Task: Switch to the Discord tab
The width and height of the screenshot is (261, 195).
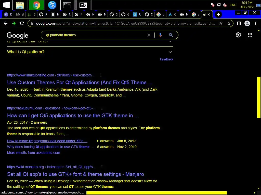Action: tap(8, 14)
